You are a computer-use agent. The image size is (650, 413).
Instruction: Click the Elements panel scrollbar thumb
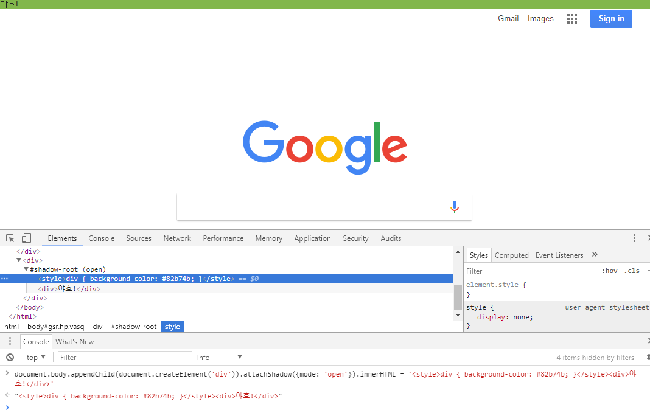tap(458, 297)
